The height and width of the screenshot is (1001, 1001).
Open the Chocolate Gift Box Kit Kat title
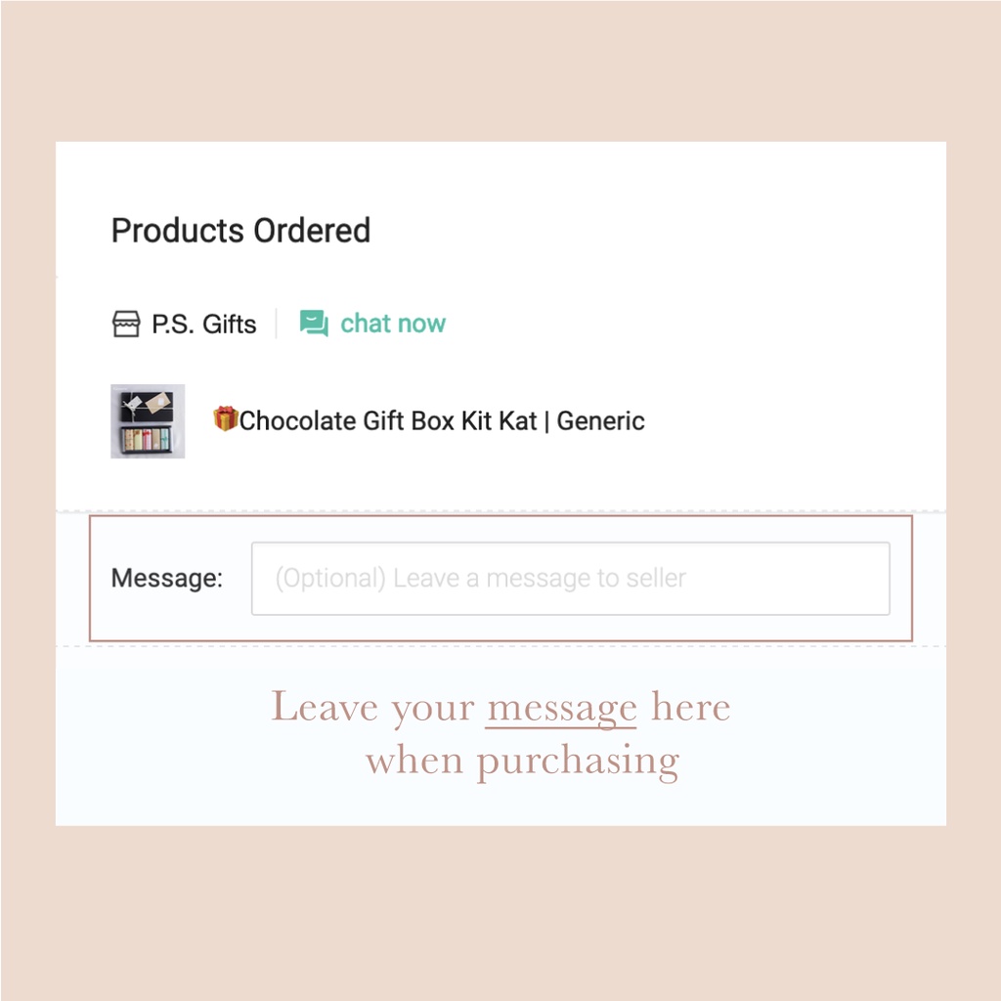pos(386,421)
